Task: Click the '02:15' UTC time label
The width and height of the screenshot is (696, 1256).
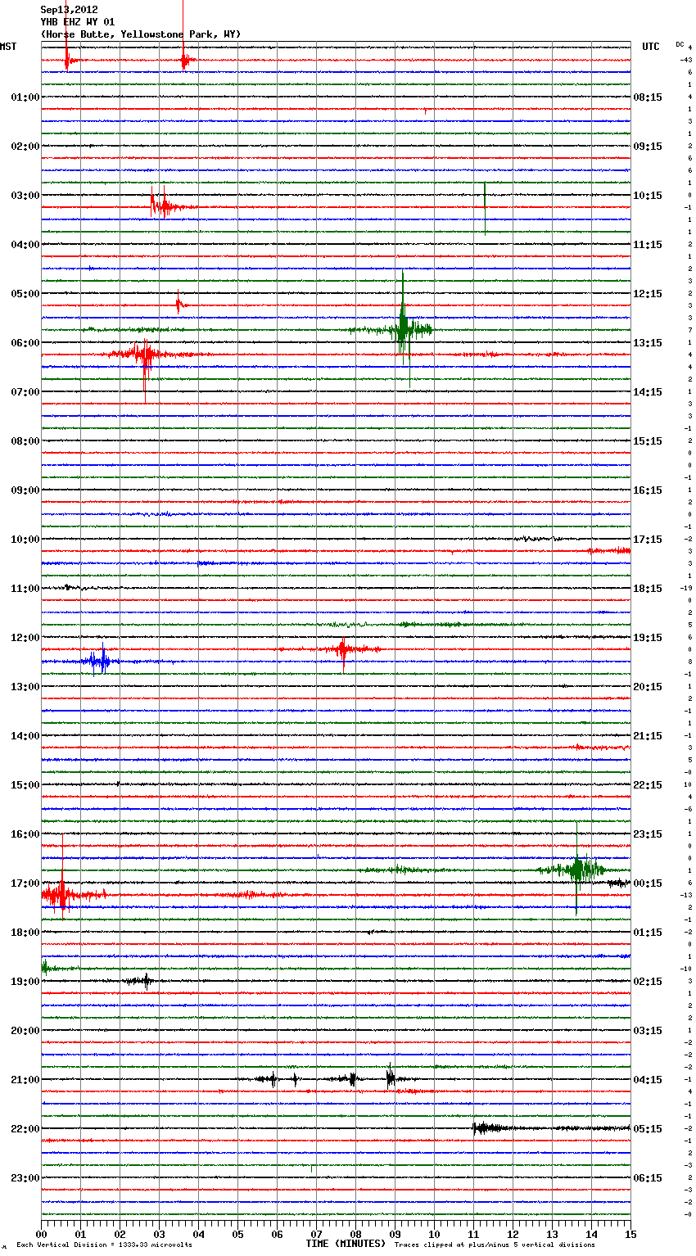Action: [x=648, y=982]
